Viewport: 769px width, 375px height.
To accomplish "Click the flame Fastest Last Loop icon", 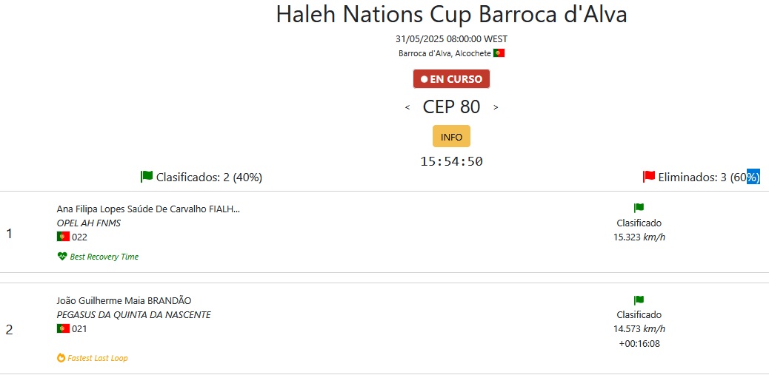I will click(x=61, y=358).
